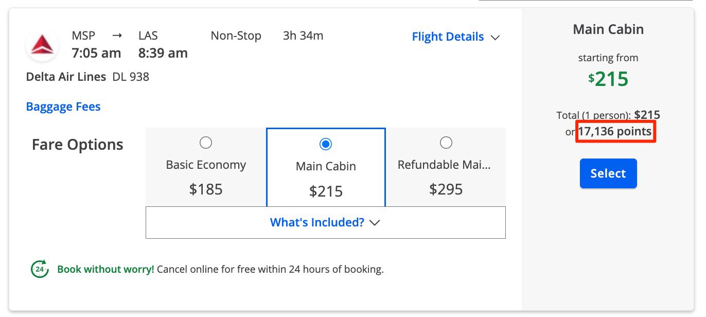Click the $215 starting price

pyautogui.click(x=608, y=79)
